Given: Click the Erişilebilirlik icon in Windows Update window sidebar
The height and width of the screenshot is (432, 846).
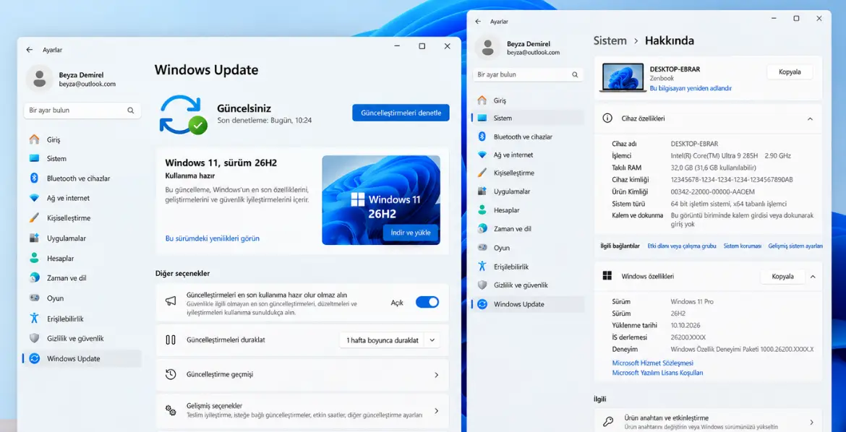Looking at the screenshot, I should [x=35, y=318].
